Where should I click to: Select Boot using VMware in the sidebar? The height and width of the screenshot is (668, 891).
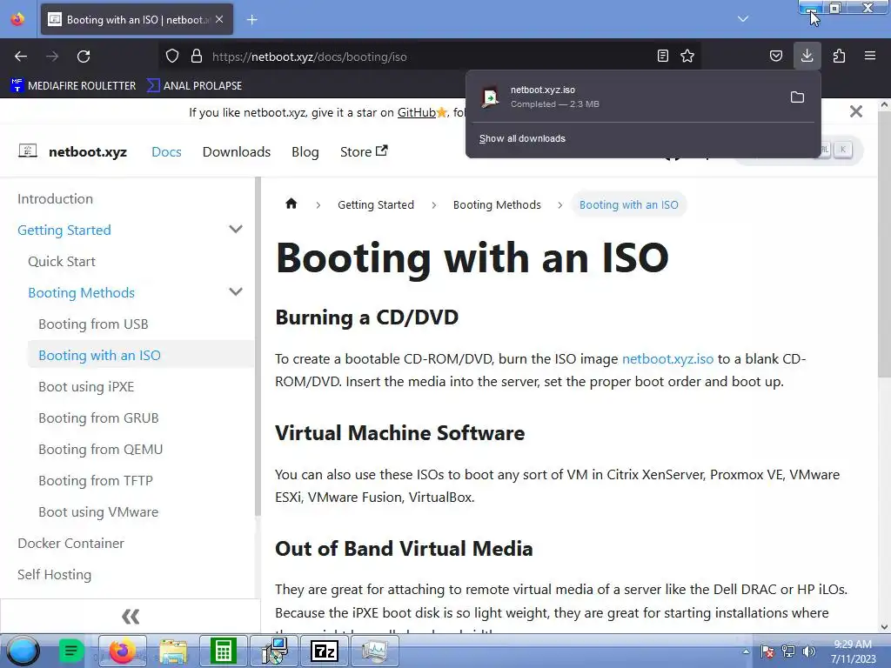(x=98, y=511)
